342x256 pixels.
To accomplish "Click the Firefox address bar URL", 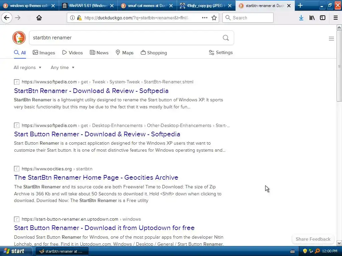I will [136, 18].
